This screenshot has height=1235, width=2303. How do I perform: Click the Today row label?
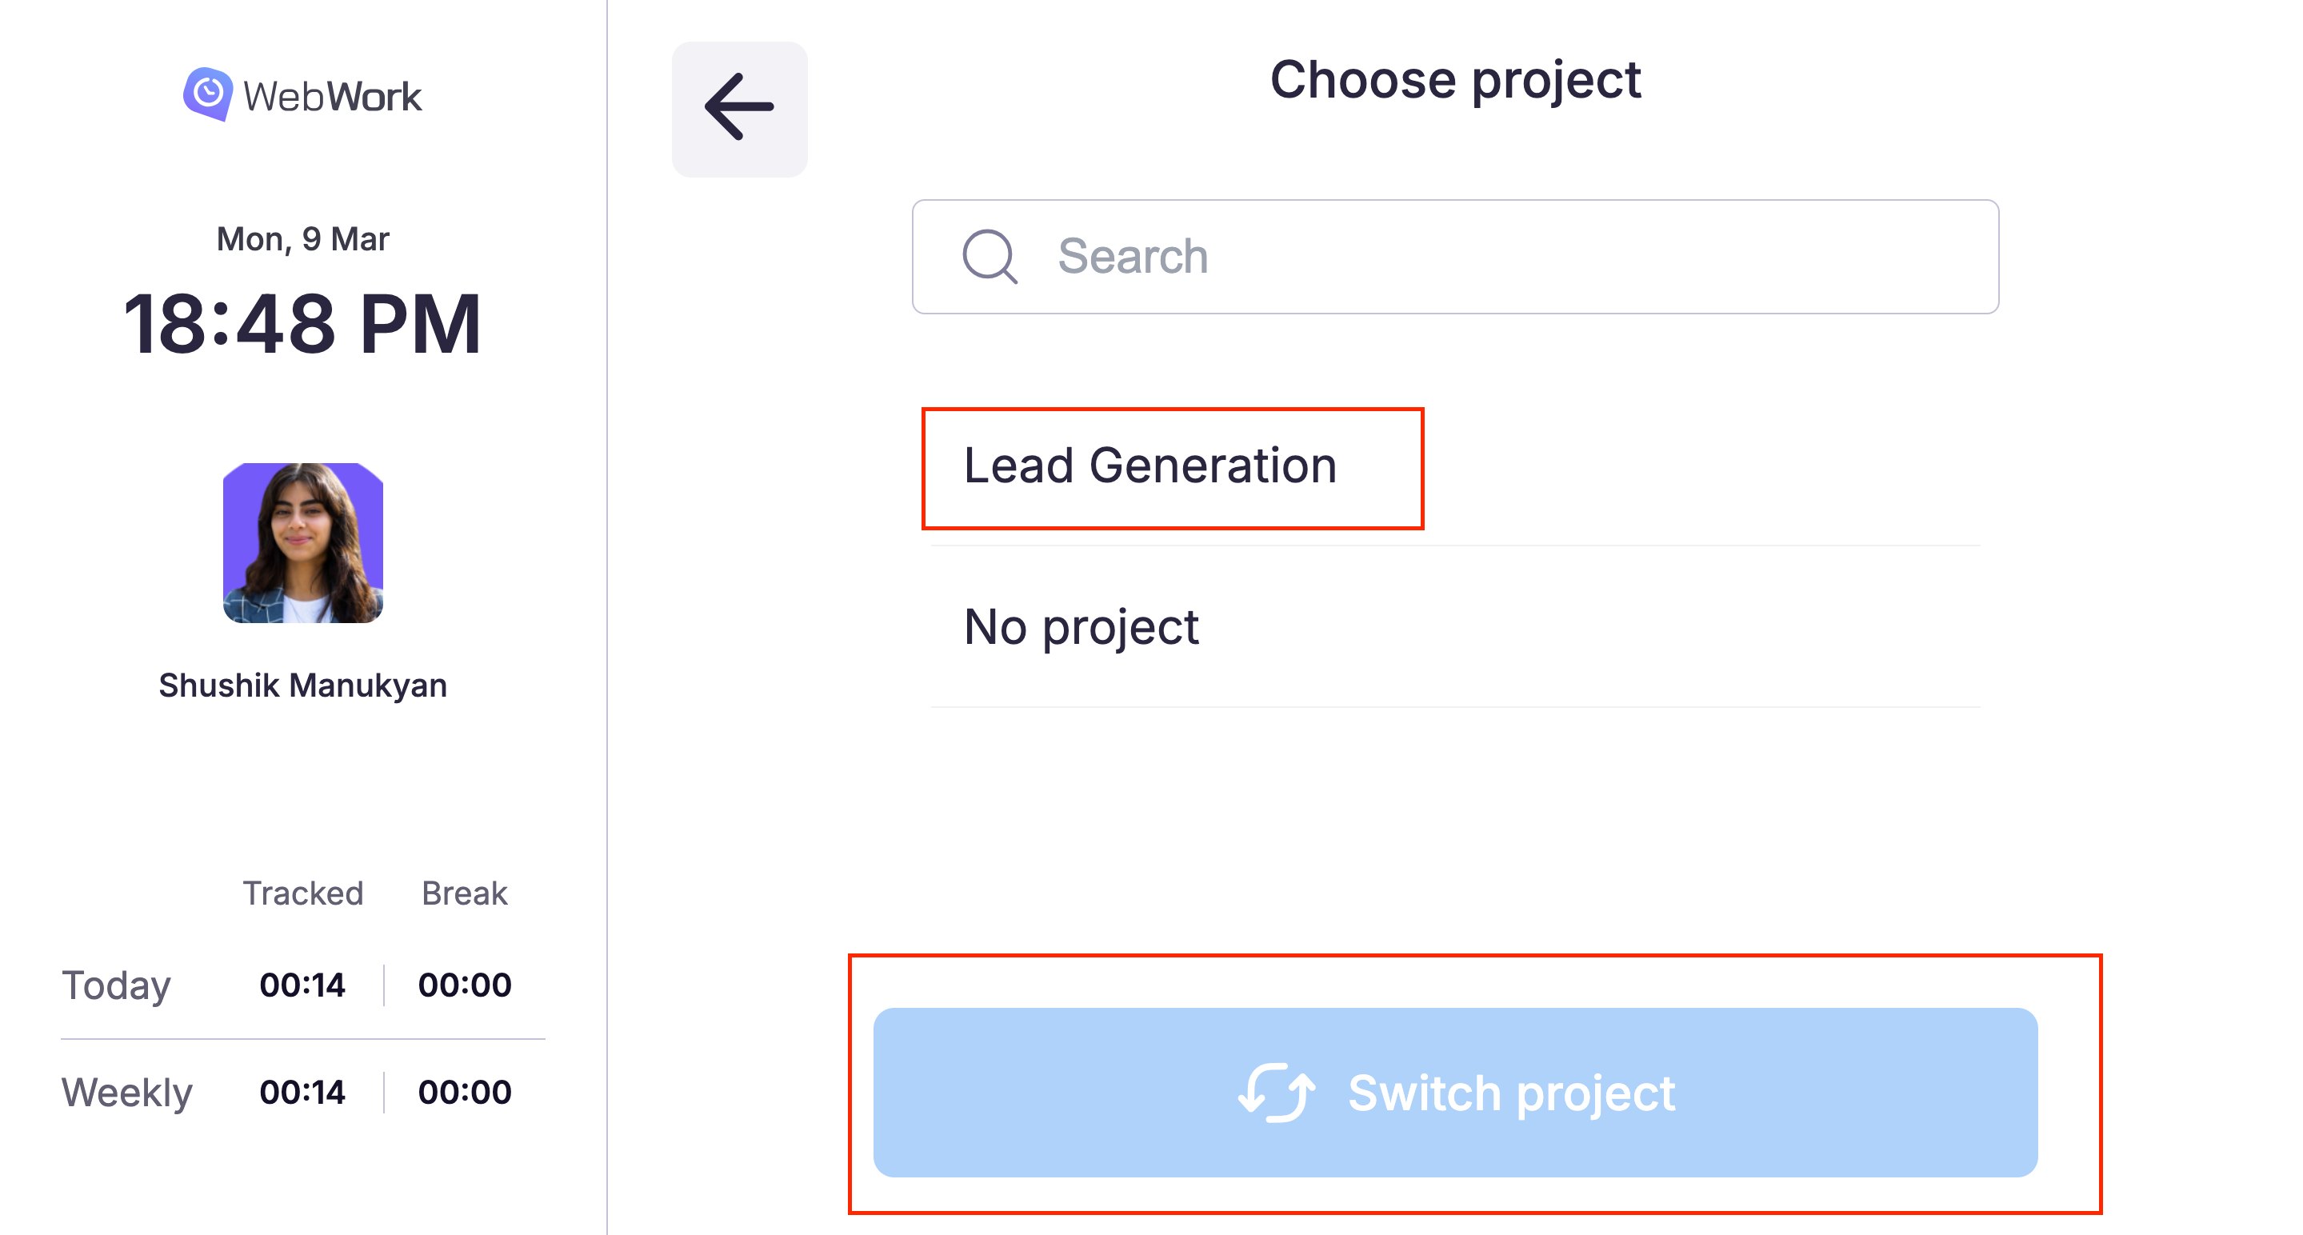tap(116, 985)
